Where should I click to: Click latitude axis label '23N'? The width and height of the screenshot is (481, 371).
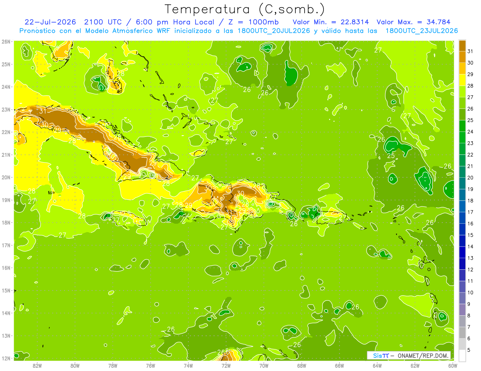point(6,110)
